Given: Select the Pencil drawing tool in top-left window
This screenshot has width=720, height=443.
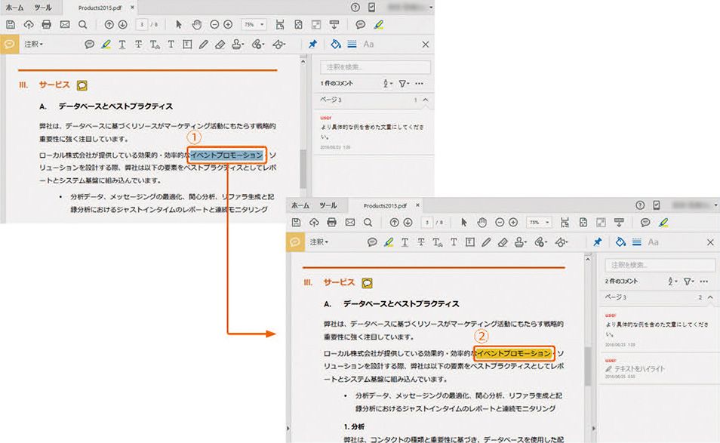Looking at the screenshot, I should (204, 44).
